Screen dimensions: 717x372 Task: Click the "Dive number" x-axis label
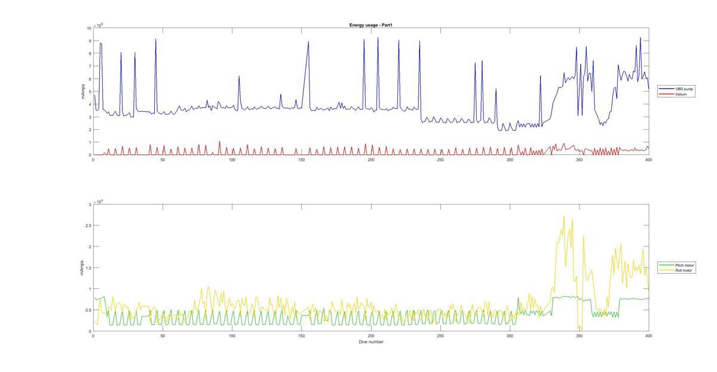(x=371, y=342)
